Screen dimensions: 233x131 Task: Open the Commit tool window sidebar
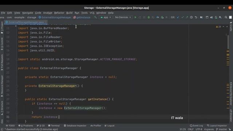click(x=2, y=44)
